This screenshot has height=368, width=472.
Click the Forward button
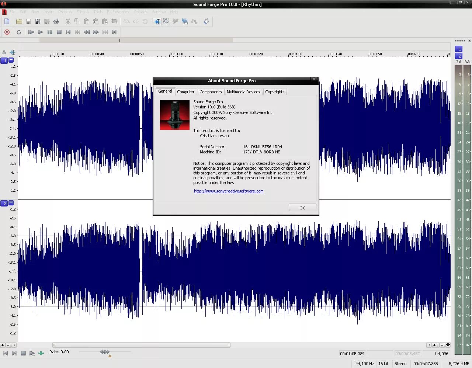96,32
